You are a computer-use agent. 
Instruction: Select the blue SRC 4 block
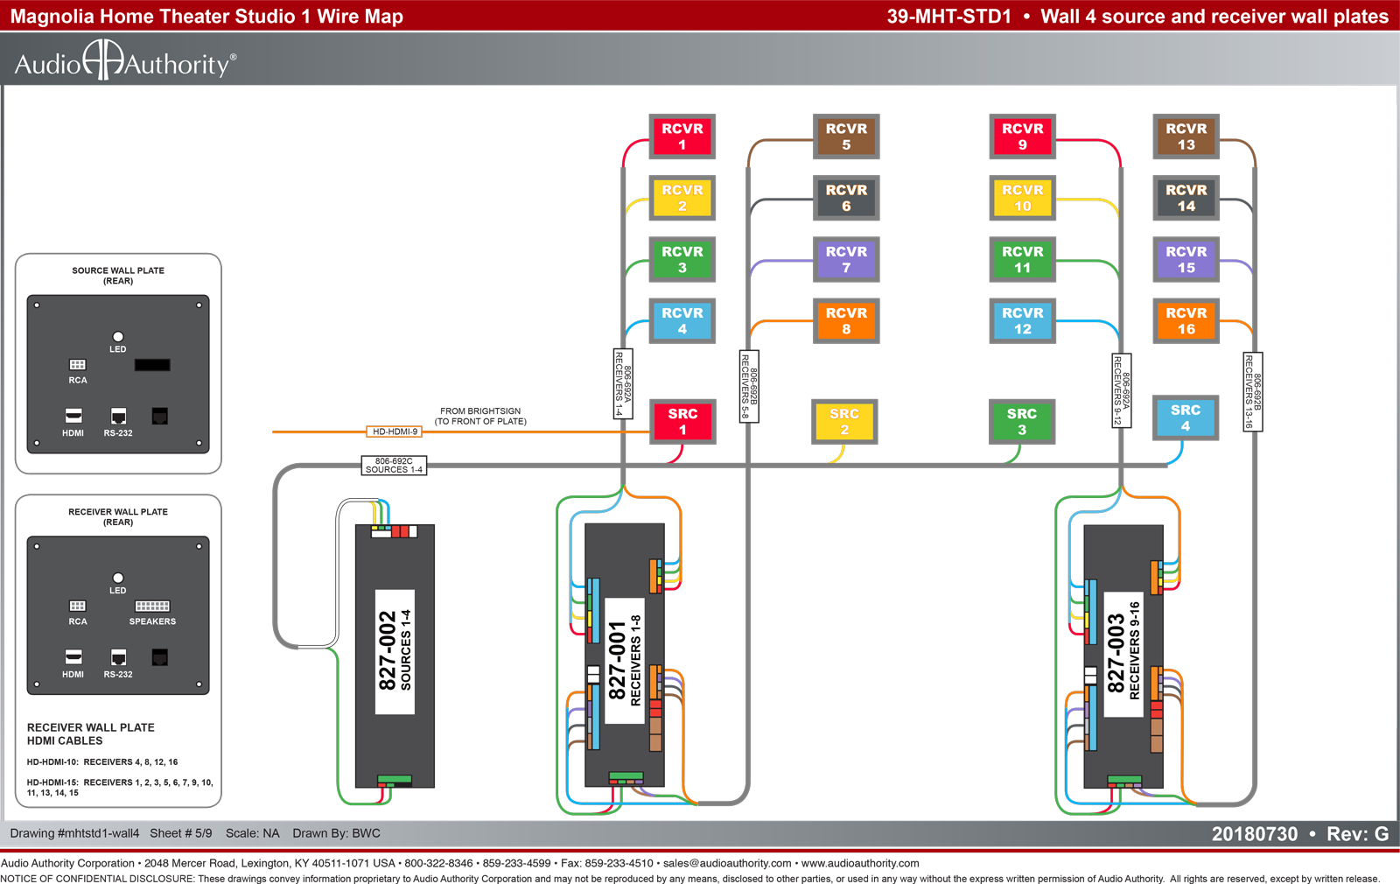(1186, 417)
